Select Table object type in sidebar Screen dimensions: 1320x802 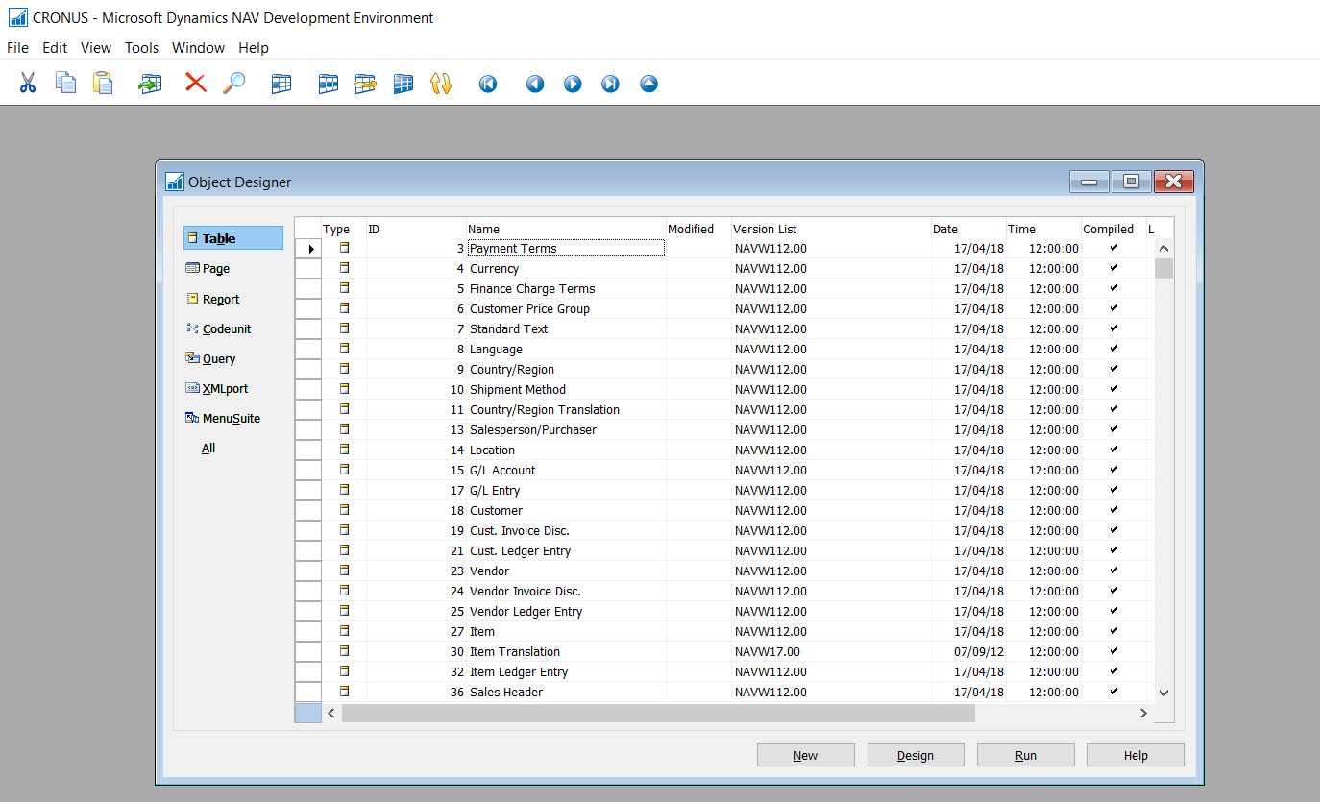pos(233,238)
